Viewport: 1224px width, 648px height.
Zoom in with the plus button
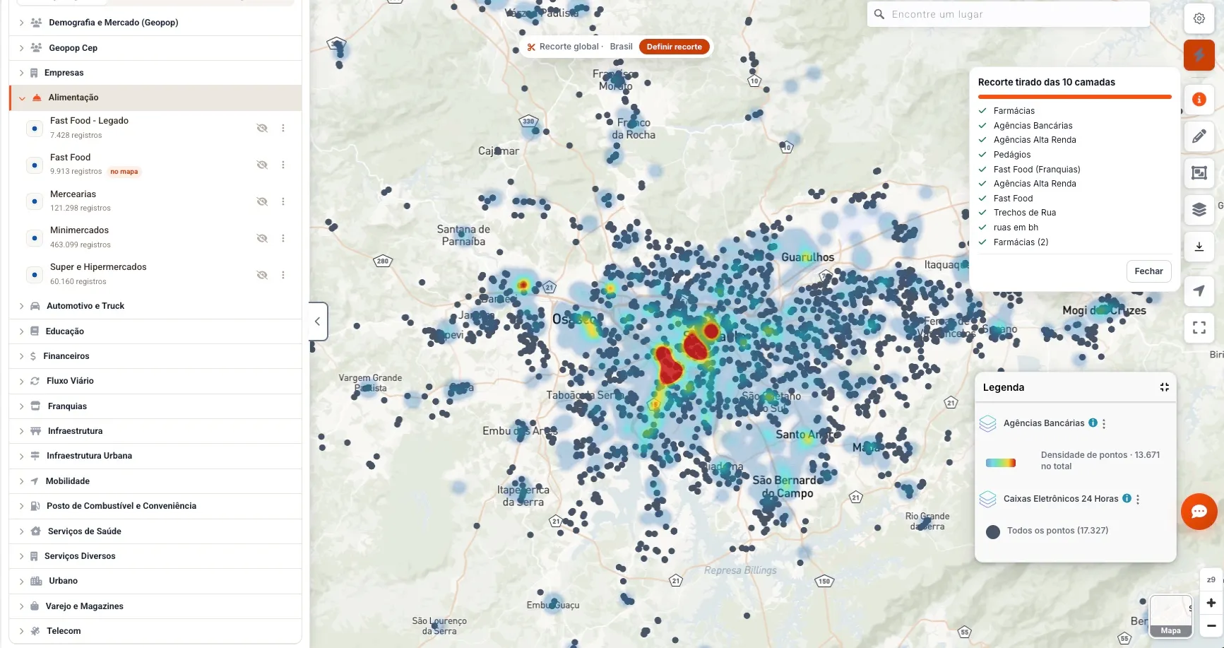(1211, 603)
